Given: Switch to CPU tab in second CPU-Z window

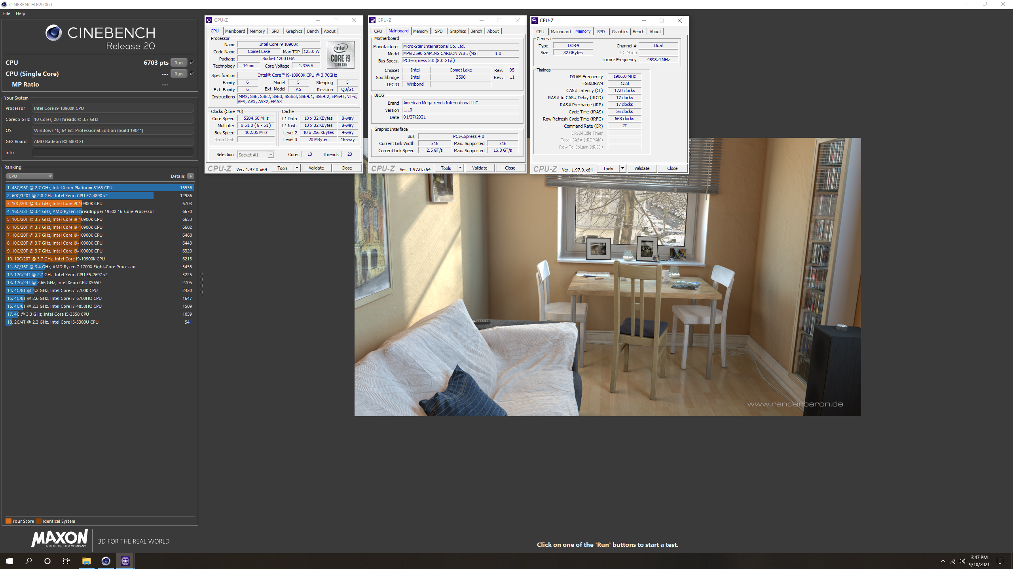Looking at the screenshot, I should [378, 31].
